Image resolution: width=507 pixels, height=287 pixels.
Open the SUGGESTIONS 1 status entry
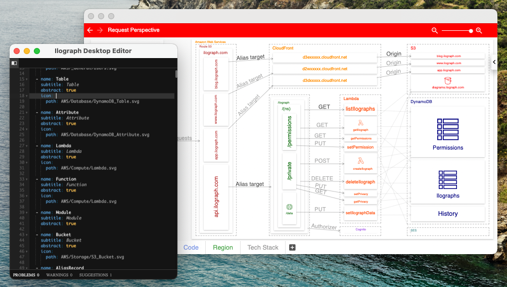click(x=96, y=275)
